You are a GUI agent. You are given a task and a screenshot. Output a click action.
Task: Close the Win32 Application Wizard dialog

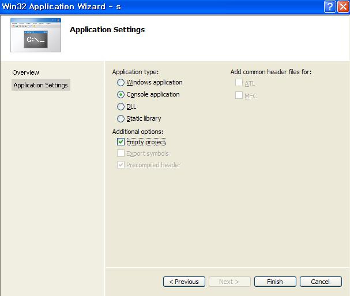pos(343,7)
